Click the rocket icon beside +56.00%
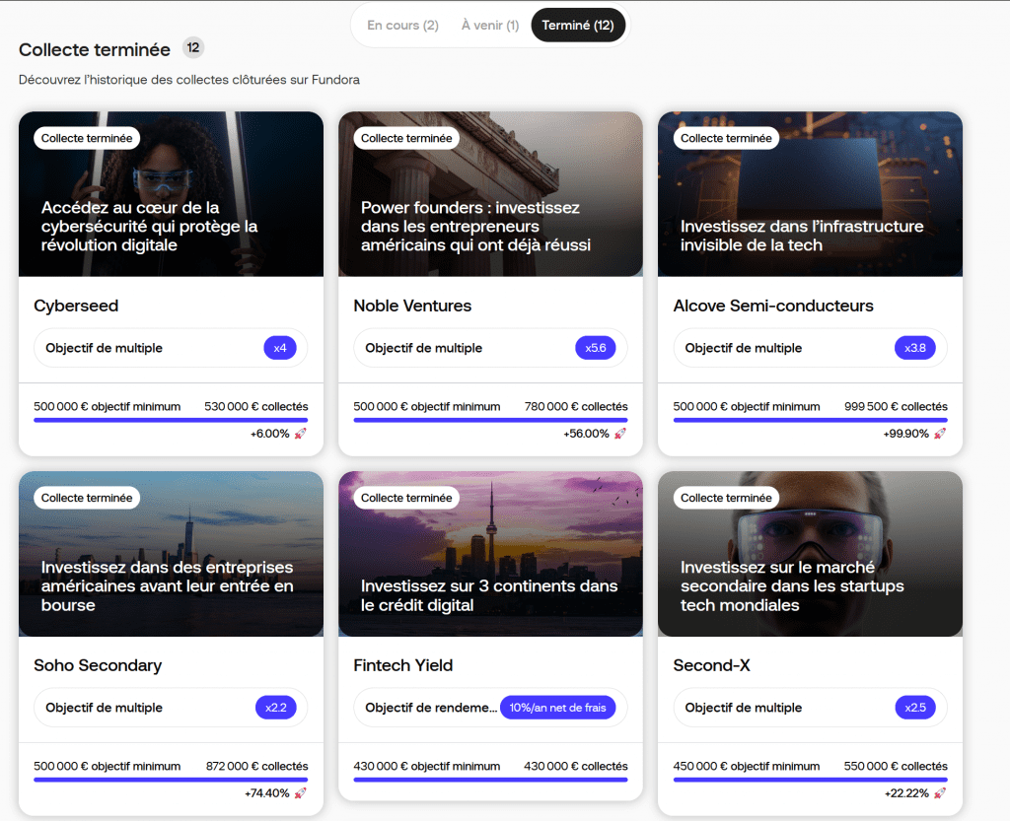The image size is (1010, 821). [620, 434]
